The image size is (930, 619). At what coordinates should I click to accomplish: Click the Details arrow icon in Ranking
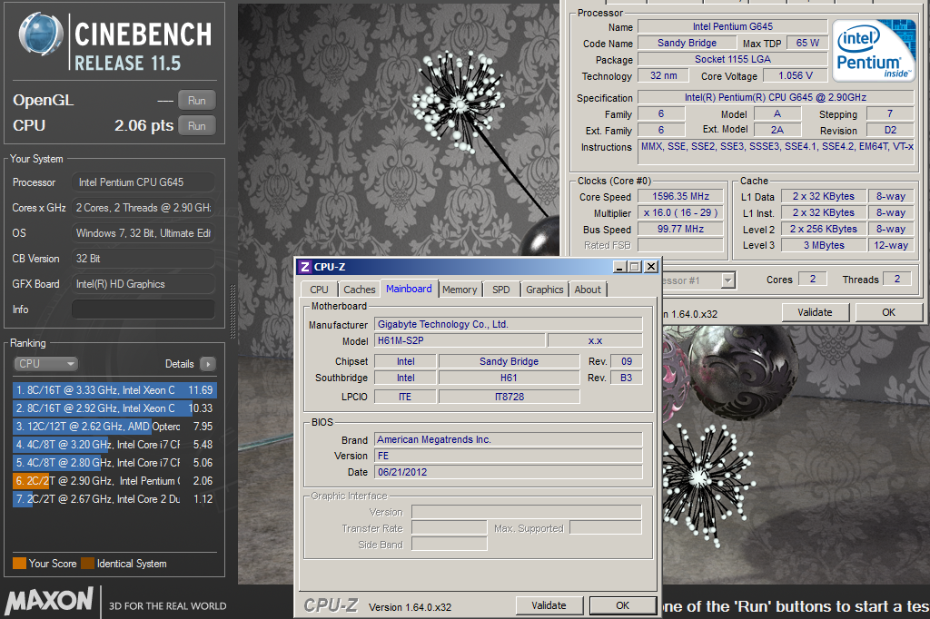point(208,364)
